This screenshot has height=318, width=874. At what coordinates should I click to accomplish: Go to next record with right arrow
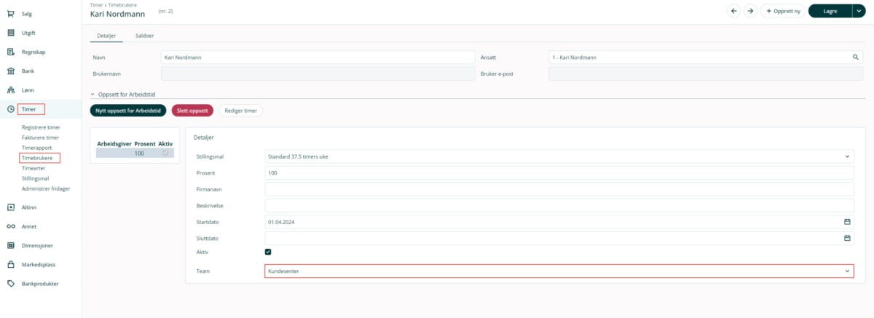pyautogui.click(x=749, y=12)
